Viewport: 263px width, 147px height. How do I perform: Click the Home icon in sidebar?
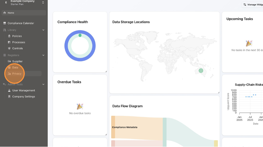pyautogui.click(x=5, y=13)
